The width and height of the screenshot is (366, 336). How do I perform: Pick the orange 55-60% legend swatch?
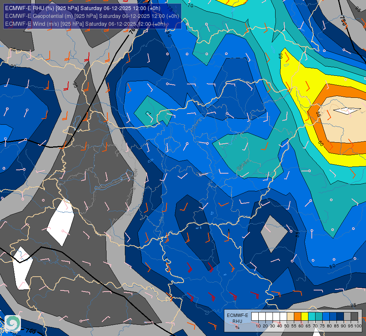[297, 317]
